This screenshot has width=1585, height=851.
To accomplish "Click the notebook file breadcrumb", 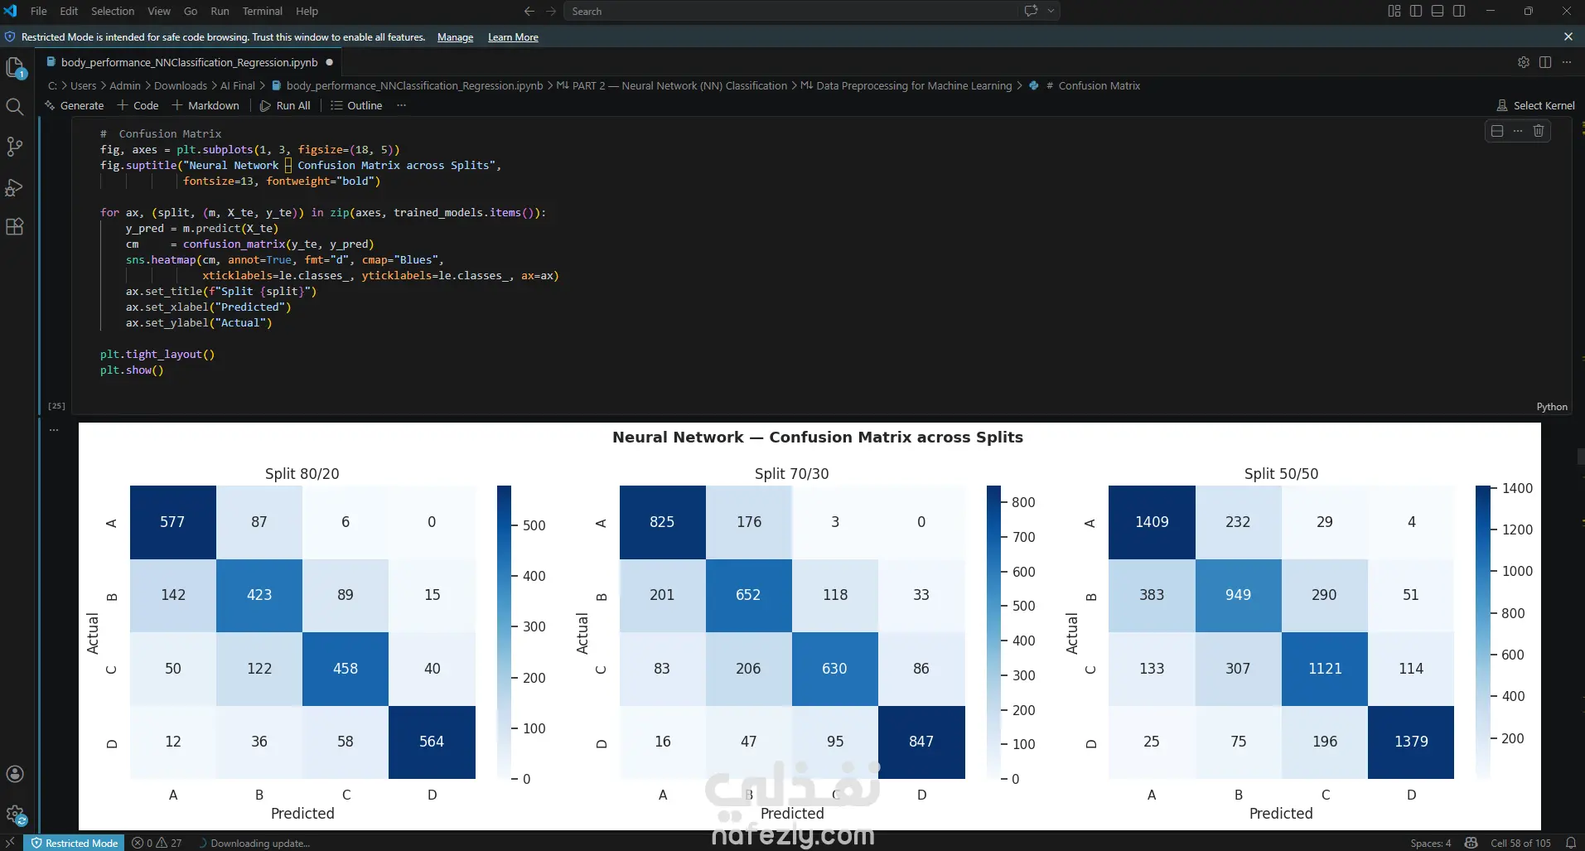I will click(x=407, y=85).
